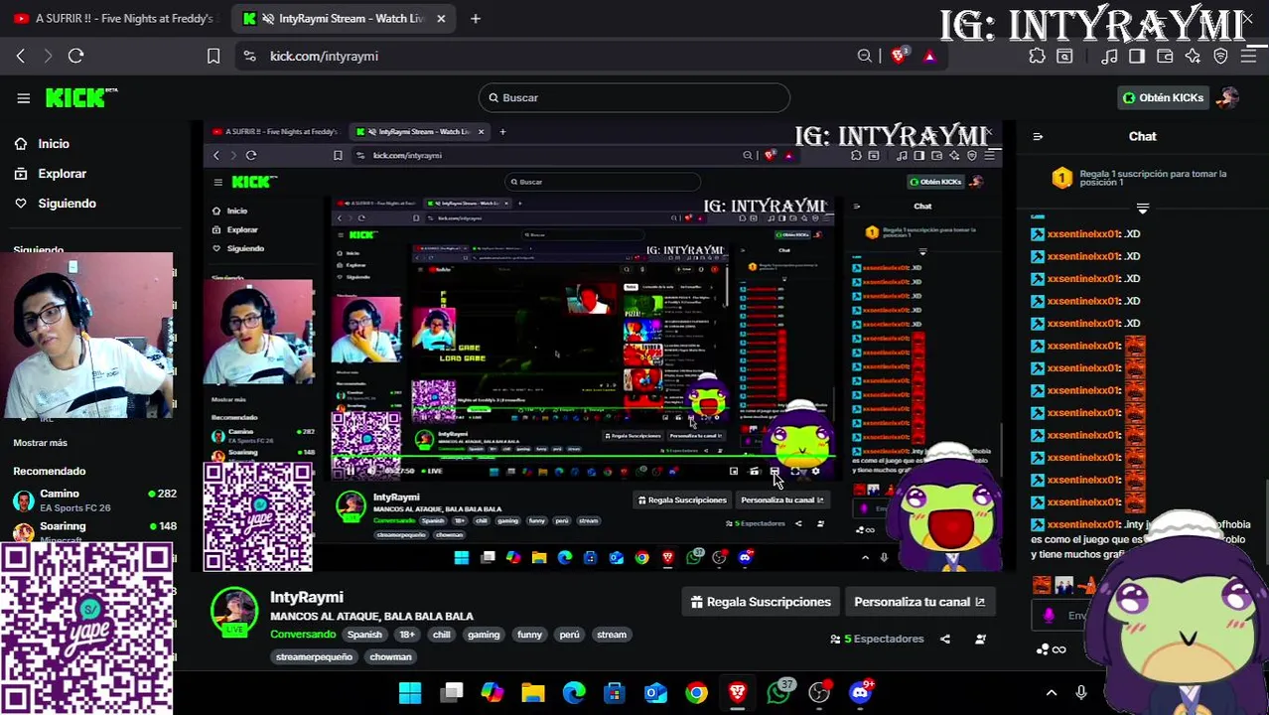Open Task View in taskbar

(452, 692)
